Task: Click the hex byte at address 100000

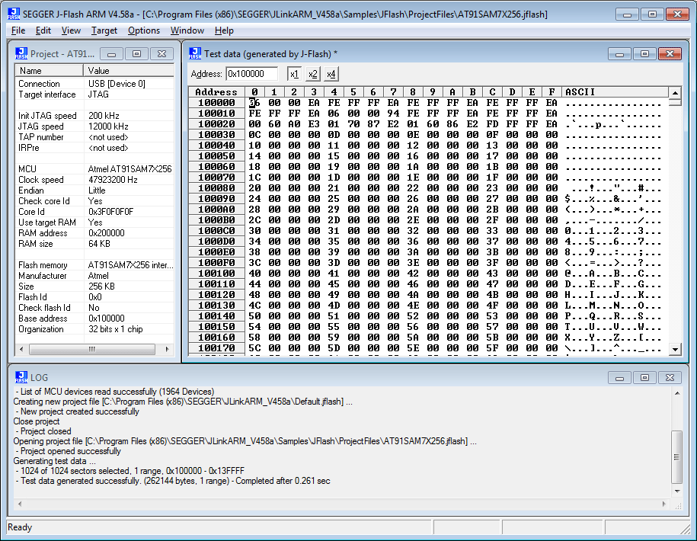Action: point(254,102)
